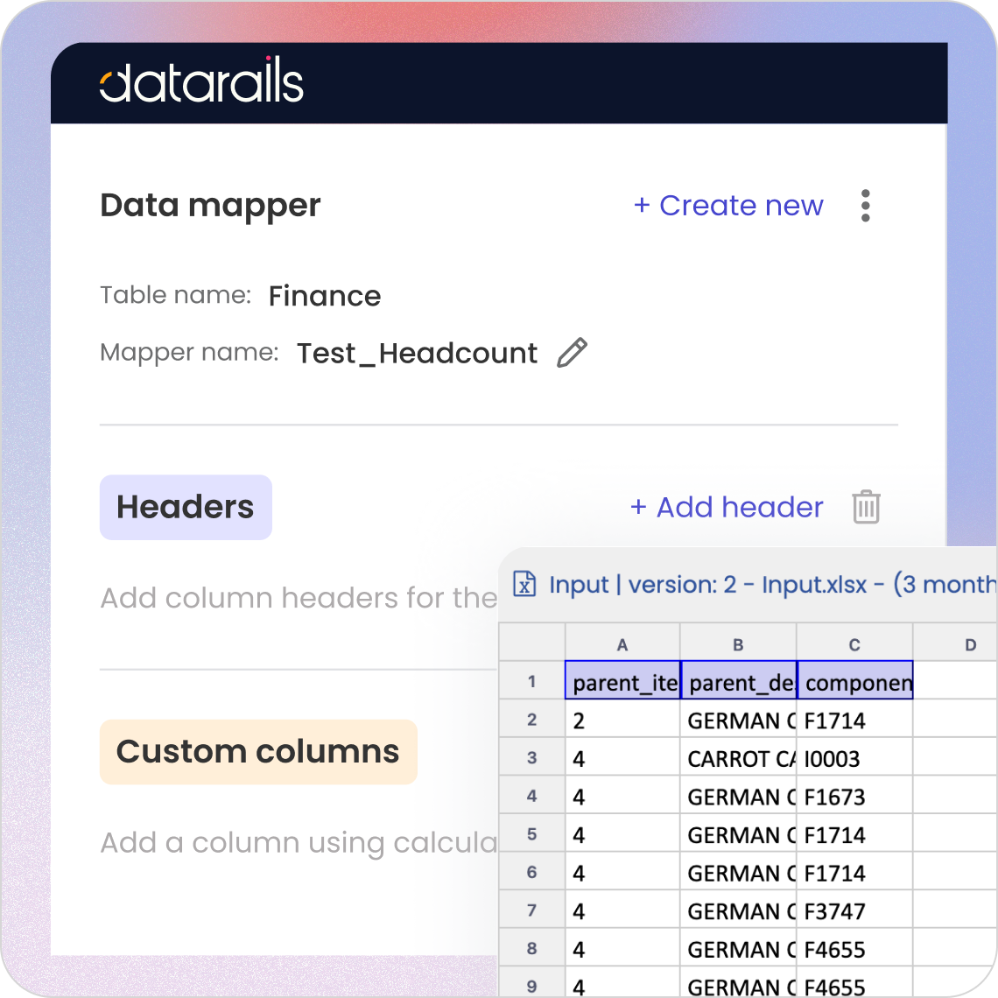Select row 7 header in spreadsheet
The image size is (998, 998).
[x=532, y=910]
